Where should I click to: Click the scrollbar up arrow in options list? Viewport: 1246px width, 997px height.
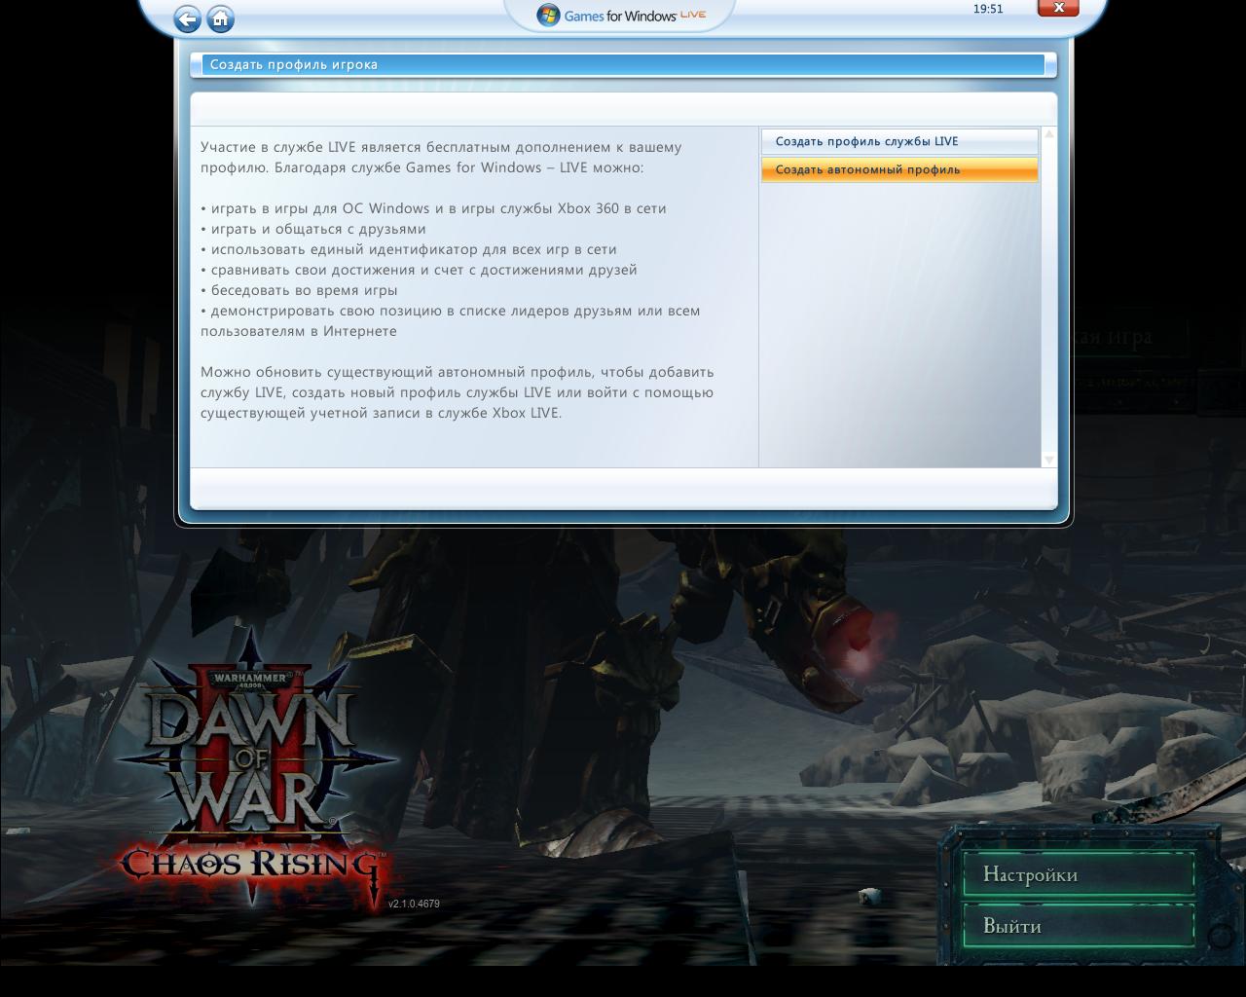coord(1048,133)
